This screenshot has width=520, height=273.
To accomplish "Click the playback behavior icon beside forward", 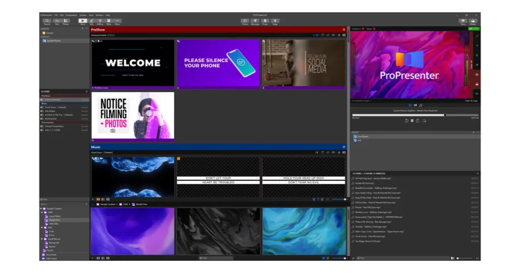I will click(424, 121).
